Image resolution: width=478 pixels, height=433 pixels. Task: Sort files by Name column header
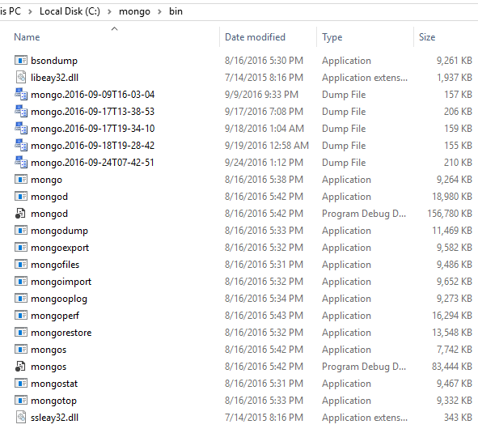pos(27,37)
